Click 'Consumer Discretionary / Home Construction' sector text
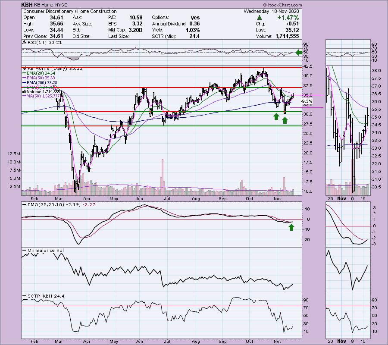This screenshot has width=388, height=345. 70,11
